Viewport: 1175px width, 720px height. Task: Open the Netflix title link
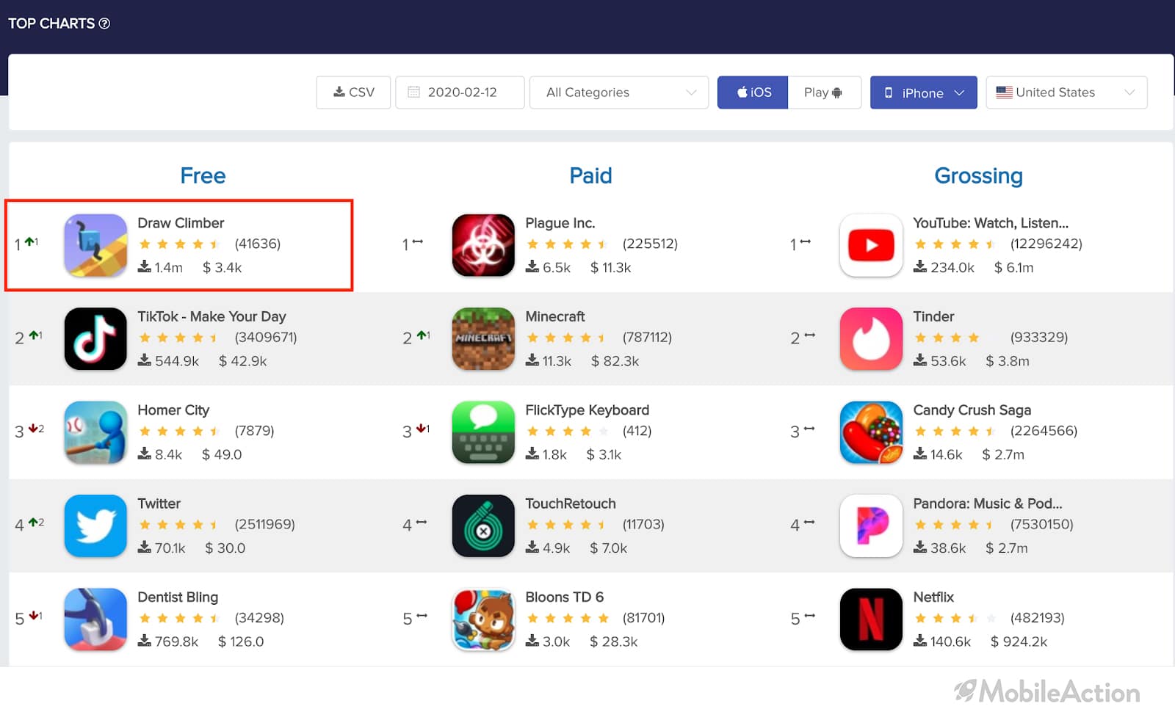(933, 597)
